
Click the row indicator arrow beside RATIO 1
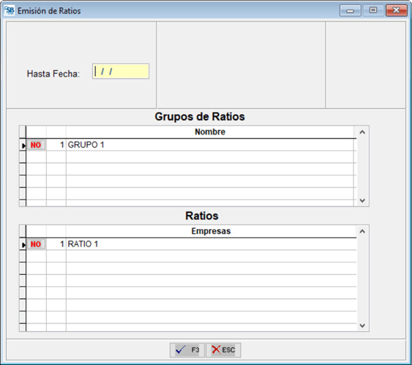tap(22, 245)
